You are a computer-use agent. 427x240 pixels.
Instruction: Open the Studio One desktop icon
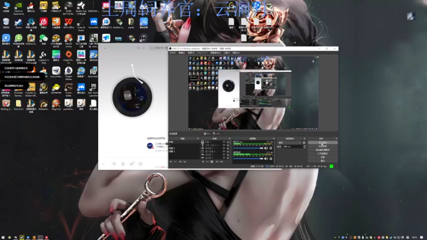[81, 7]
